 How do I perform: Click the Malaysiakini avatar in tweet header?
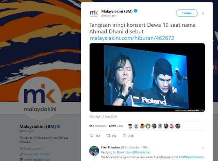pyautogui.click(x=94, y=13)
